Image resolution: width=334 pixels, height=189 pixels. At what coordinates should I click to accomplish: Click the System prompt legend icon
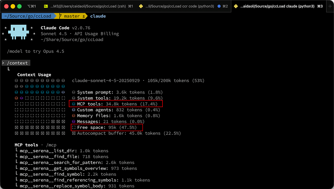[73, 92]
